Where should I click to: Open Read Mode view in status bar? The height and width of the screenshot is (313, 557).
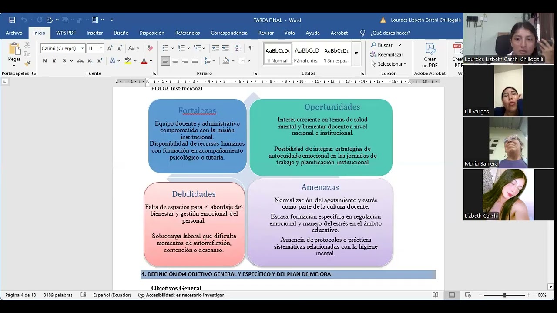pyautogui.click(x=435, y=295)
